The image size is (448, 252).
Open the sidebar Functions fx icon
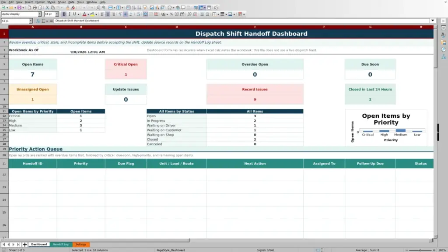pos(444,57)
